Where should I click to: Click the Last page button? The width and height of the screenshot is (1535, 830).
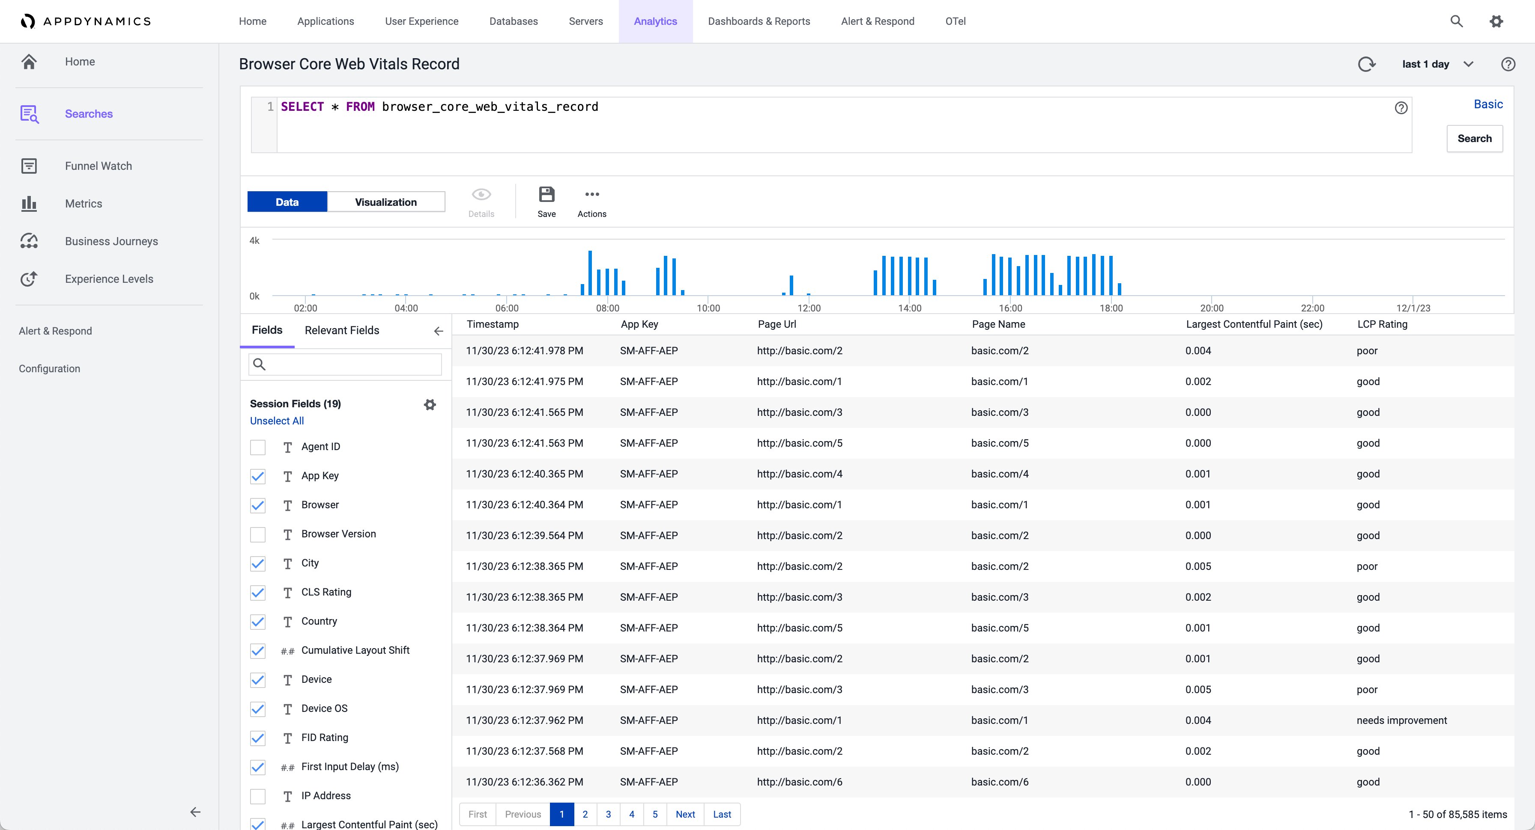(723, 815)
